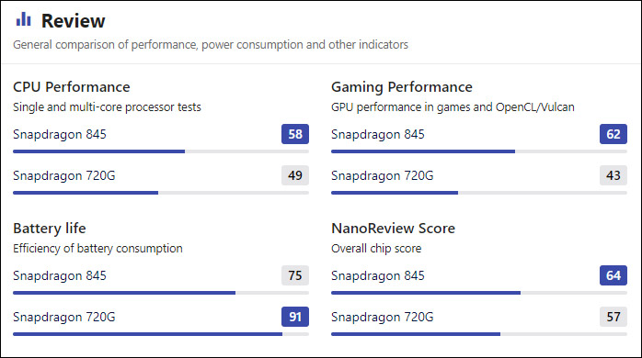The width and height of the screenshot is (642, 358).
Task: Click Snapdragon 845 CPU performance progress bar
Action: tap(161, 151)
